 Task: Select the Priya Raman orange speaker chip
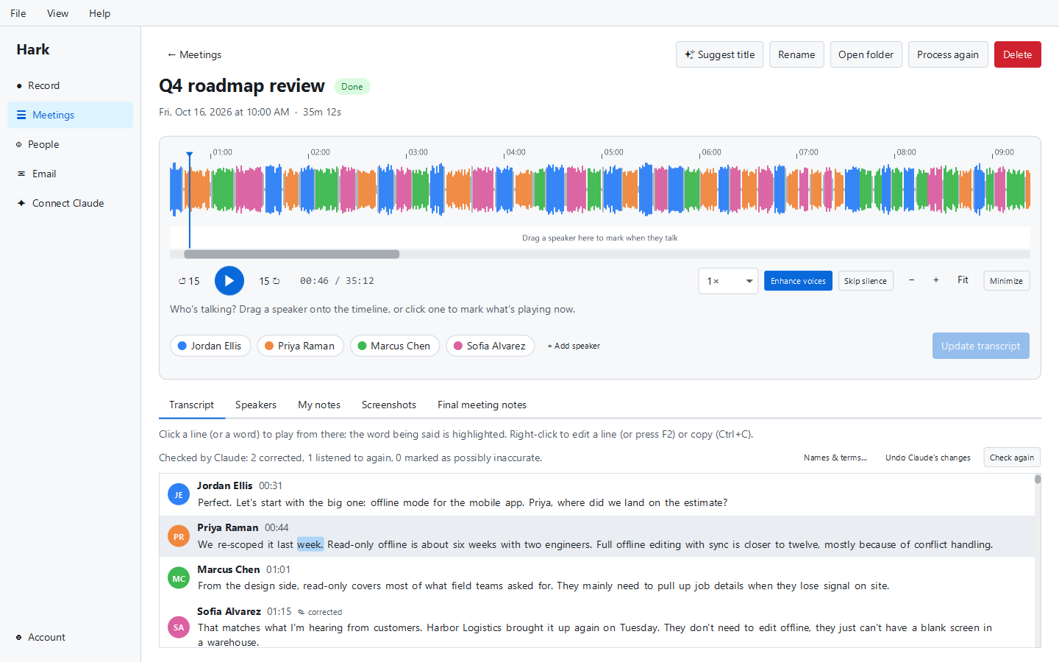coord(300,346)
